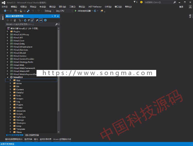Open the 编辑(E) menu

tap(14, 7)
